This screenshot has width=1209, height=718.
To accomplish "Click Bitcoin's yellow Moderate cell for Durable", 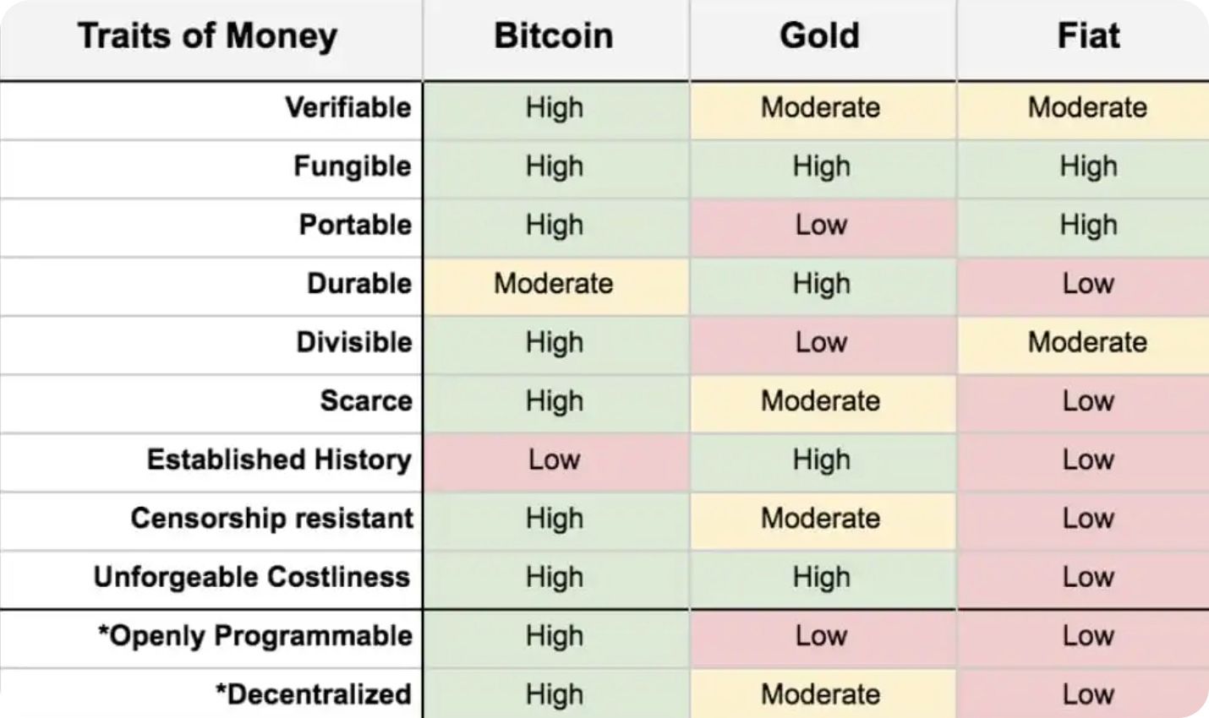I will click(554, 284).
